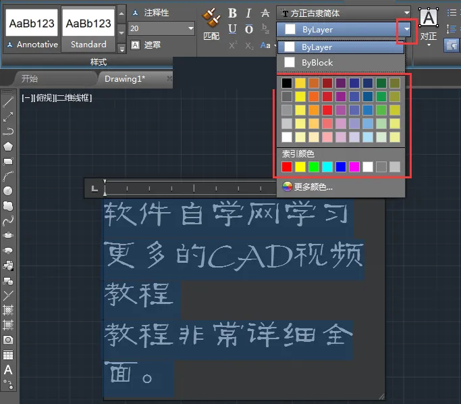The height and width of the screenshot is (404, 461).
Task: Click the ruler tab-type L button
Action: click(94, 188)
